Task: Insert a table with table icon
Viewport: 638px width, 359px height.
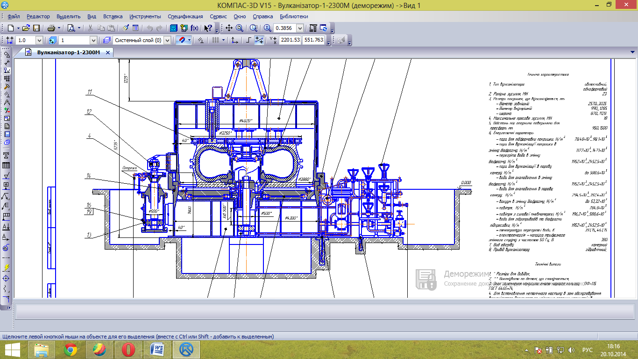Action: point(7,165)
